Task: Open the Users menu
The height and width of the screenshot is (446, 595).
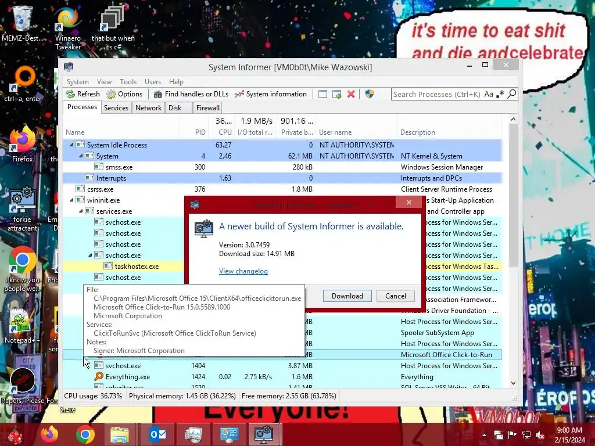Action: pos(153,81)
